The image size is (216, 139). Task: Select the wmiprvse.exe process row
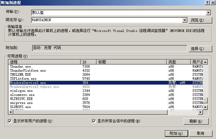(x=106, y=103)
